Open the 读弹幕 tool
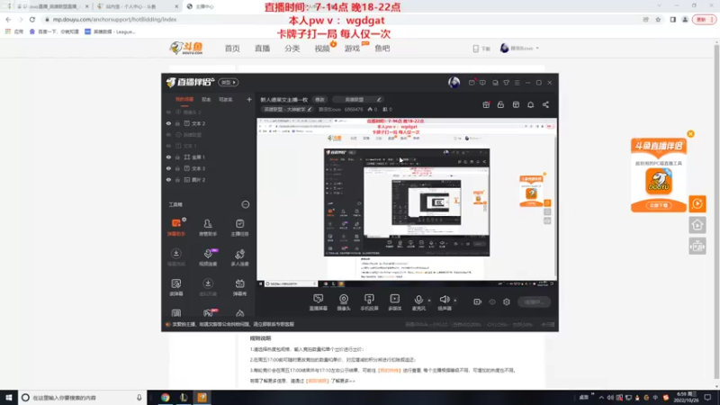Image resolution: width=720 pixels, height=405 pixels. 175,287
